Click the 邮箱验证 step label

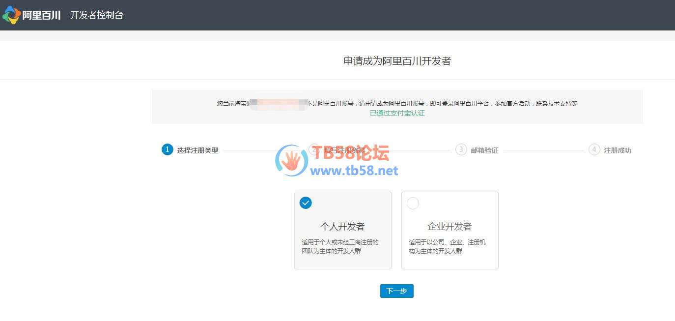pos(484,150)
